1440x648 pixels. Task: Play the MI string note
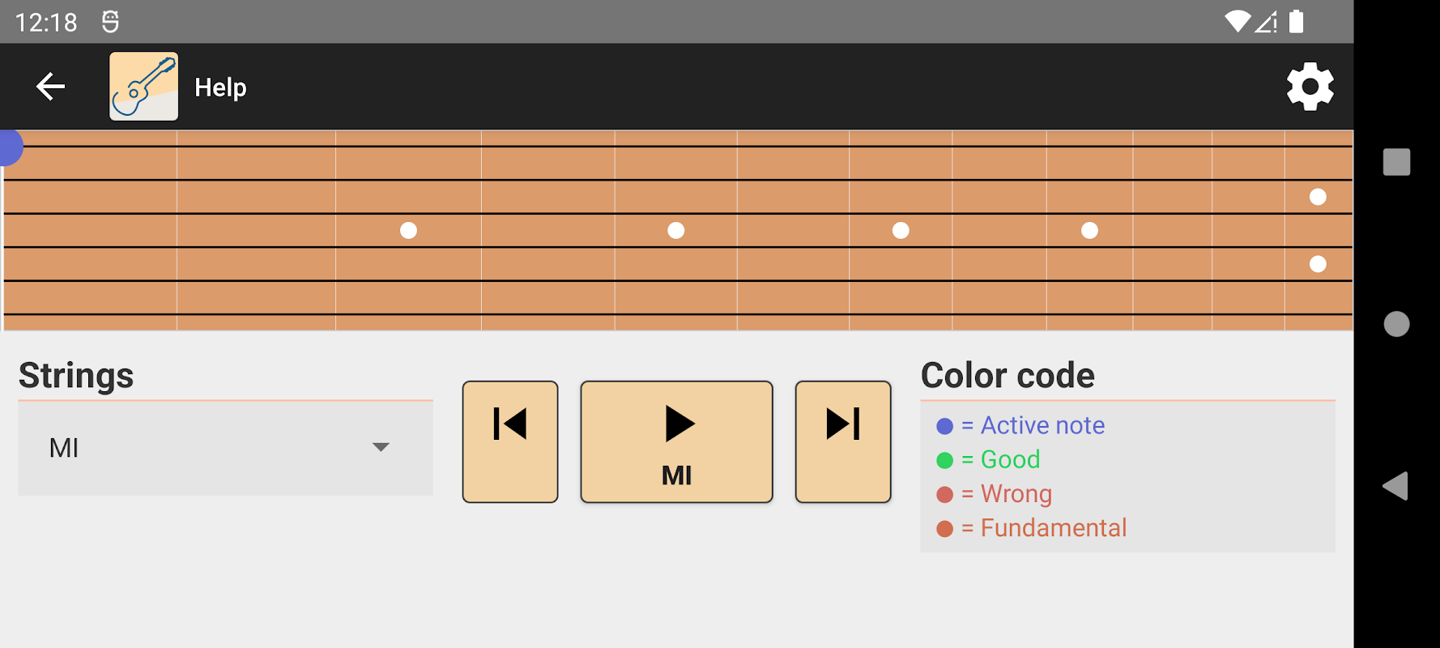pos(676,441)
